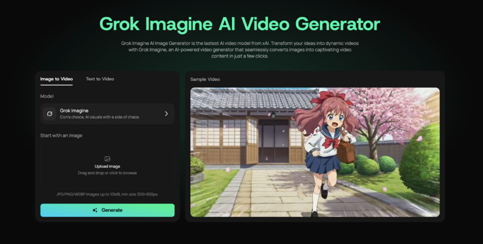Click the running anime girl in the sample
The width and height of the screenshot is (483, 244).
click(325, 146)
